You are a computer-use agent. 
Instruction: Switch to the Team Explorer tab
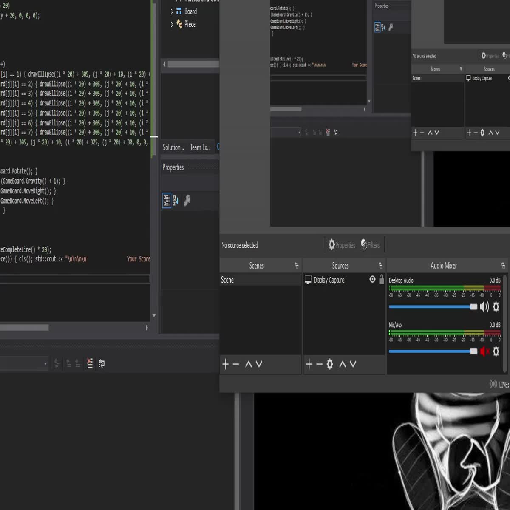click(201, 147)
